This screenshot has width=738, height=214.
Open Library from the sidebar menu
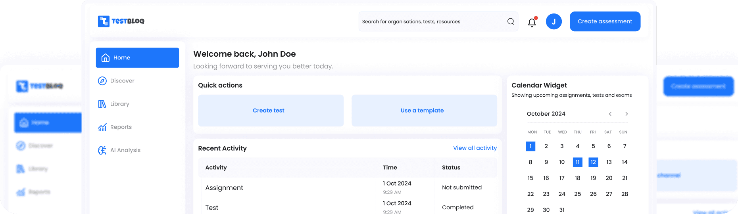(x=119, y=104)
